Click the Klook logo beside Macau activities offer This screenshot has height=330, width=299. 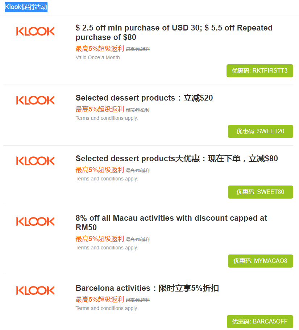tap(35, 221)
